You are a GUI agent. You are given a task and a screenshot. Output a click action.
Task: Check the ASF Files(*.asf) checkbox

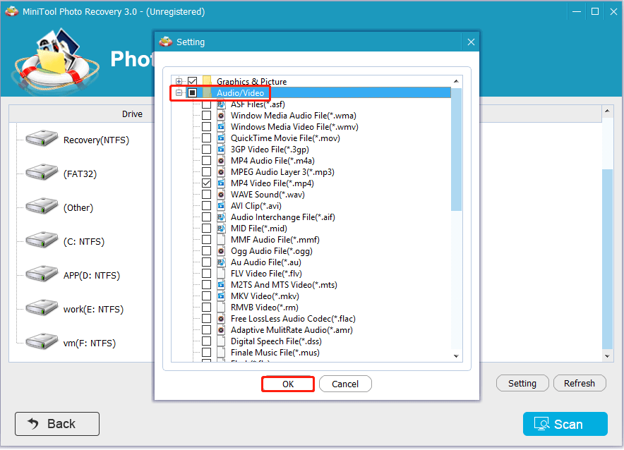coord(206,104)
